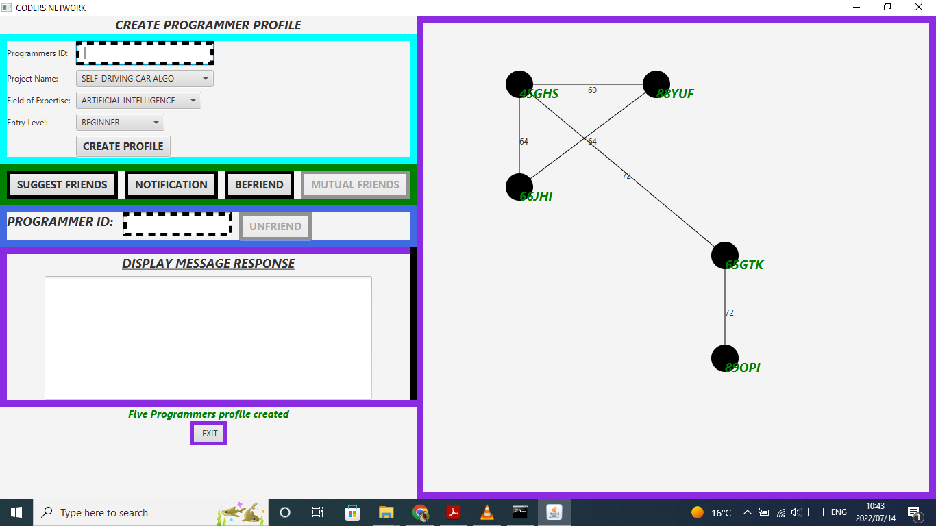
Task: Click the Java application taskbar icon
Action: click(x=554, y=512)
